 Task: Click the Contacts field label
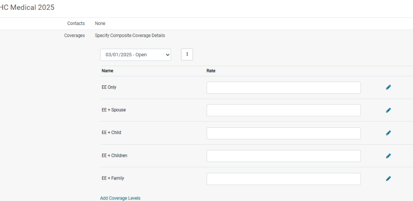coord(76,23)
